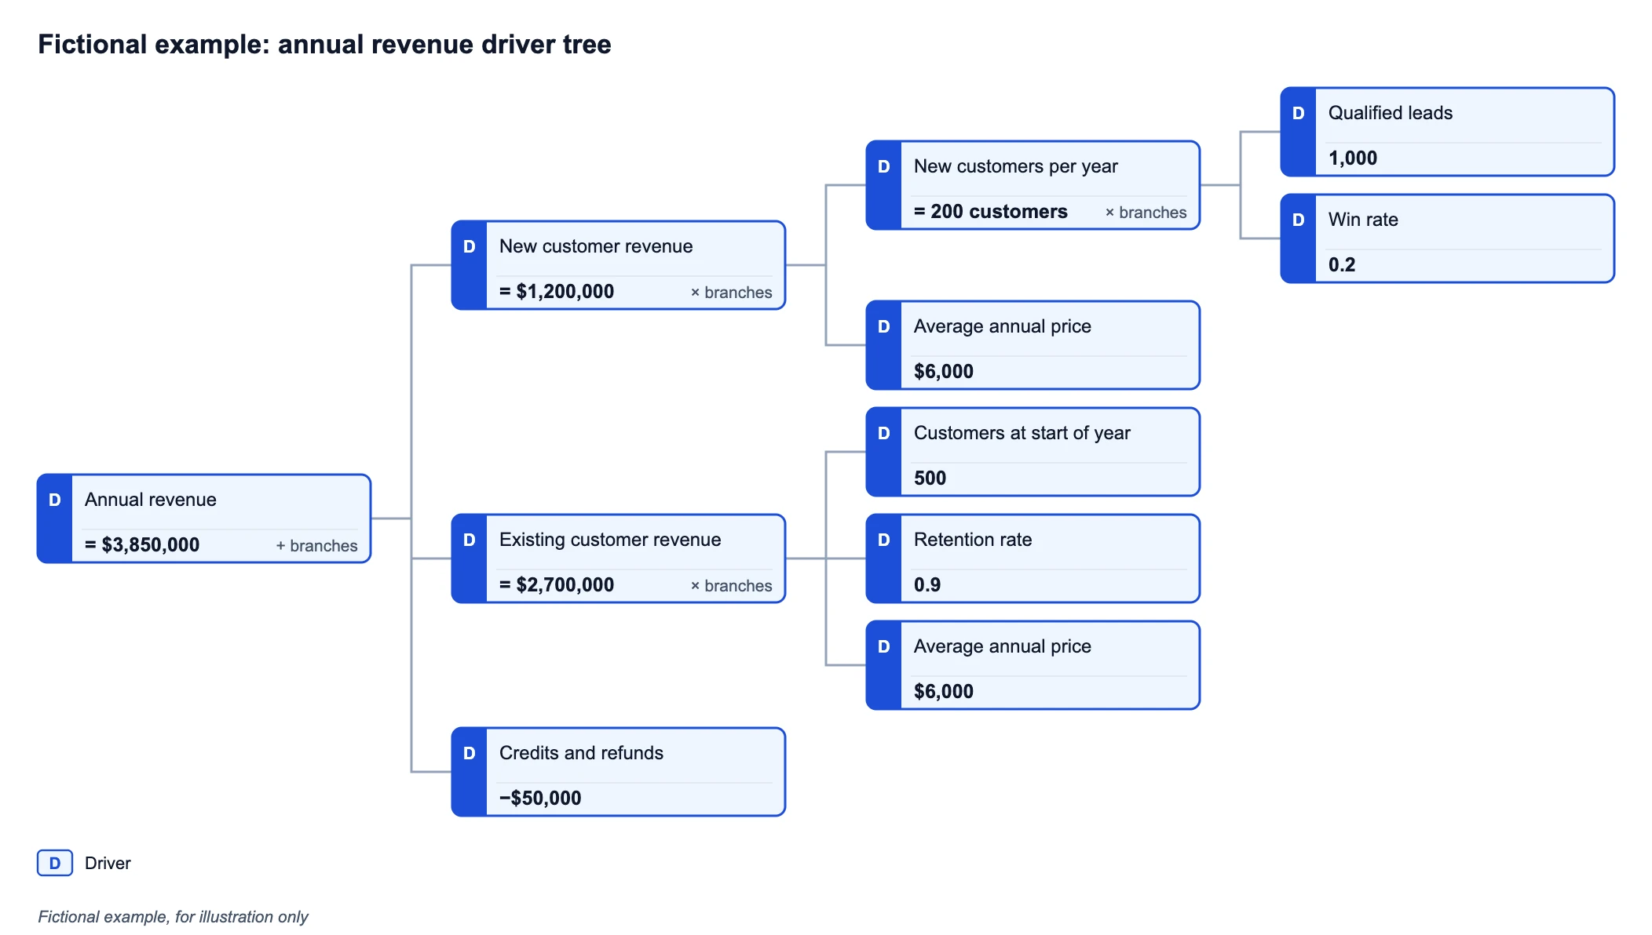The height and width of the screenshot is (935, 1652).
Task: Click the '0.2' Win rate value
Action: [1342, 265]
